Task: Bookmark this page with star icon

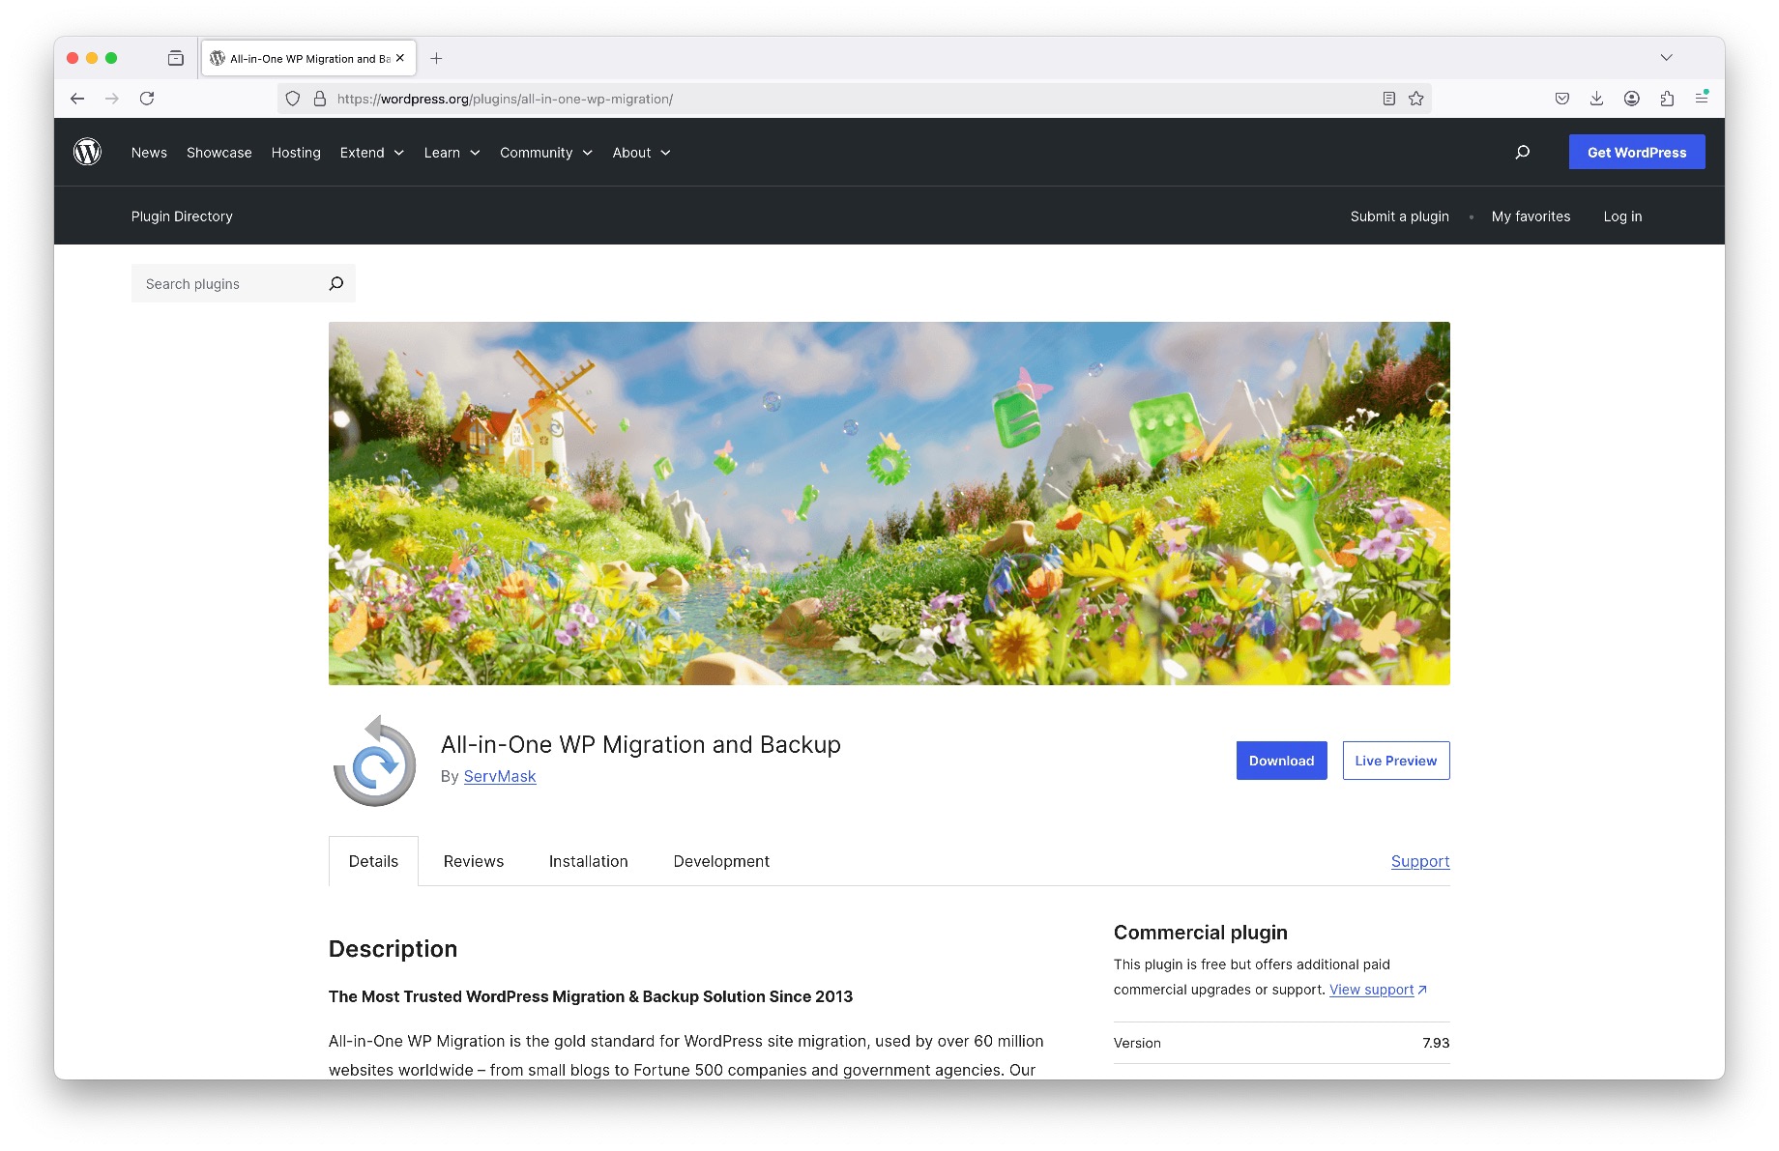Action: coord(1416,99)
